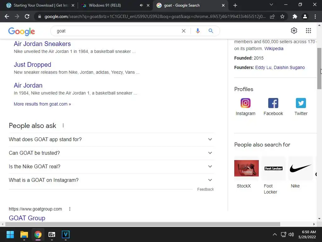This screenshot has width=322, height=242.
Task: Open a new browser tab
Action: tap(235, 5)
